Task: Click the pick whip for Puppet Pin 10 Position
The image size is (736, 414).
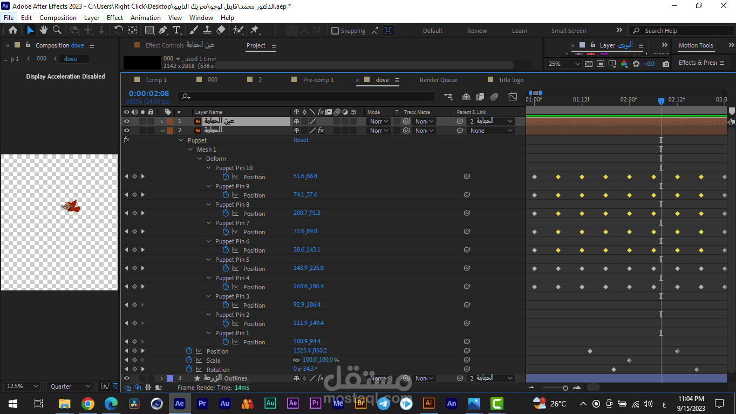Action: tap(467, 177)
